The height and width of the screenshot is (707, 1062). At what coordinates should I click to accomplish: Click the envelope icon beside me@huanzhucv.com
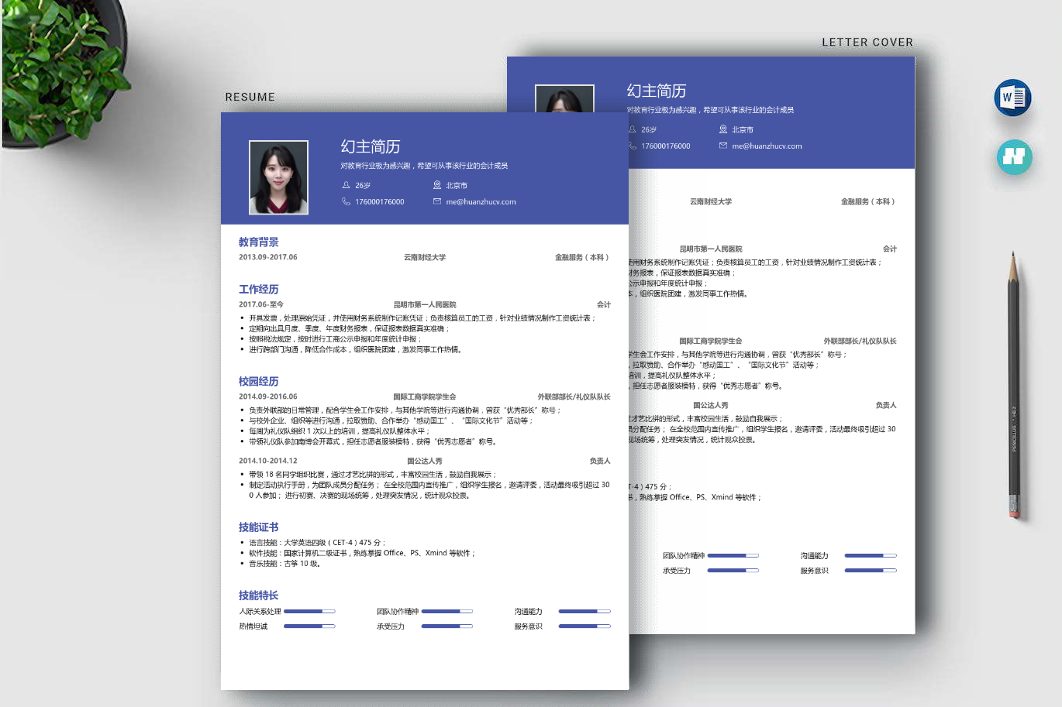[437, 201]
